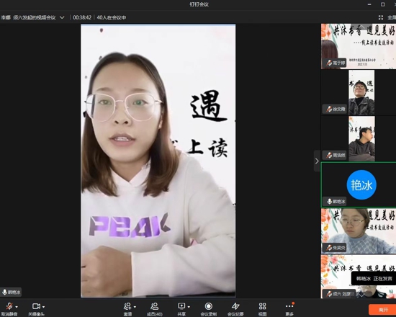Open meeting minutes lightning icon
This screenshot has height=317, width=396.
tap(235, 306)
